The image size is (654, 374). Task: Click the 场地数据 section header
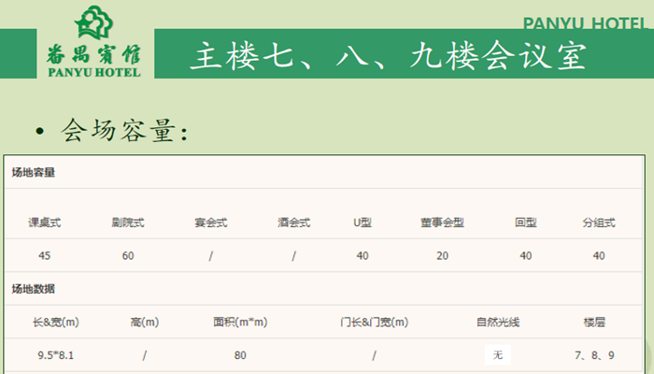pyautogui.click(x=34, y=288)
